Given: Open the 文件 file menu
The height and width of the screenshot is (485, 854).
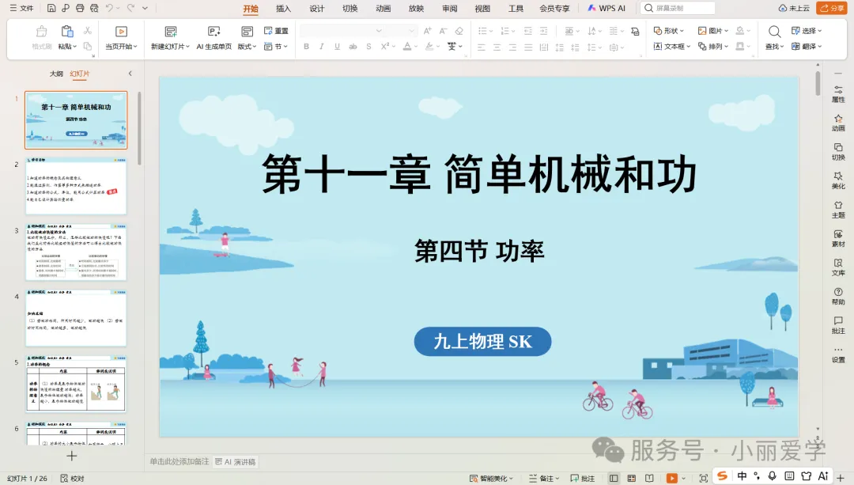Looking at the screenshot, I should tap(22, 8).
